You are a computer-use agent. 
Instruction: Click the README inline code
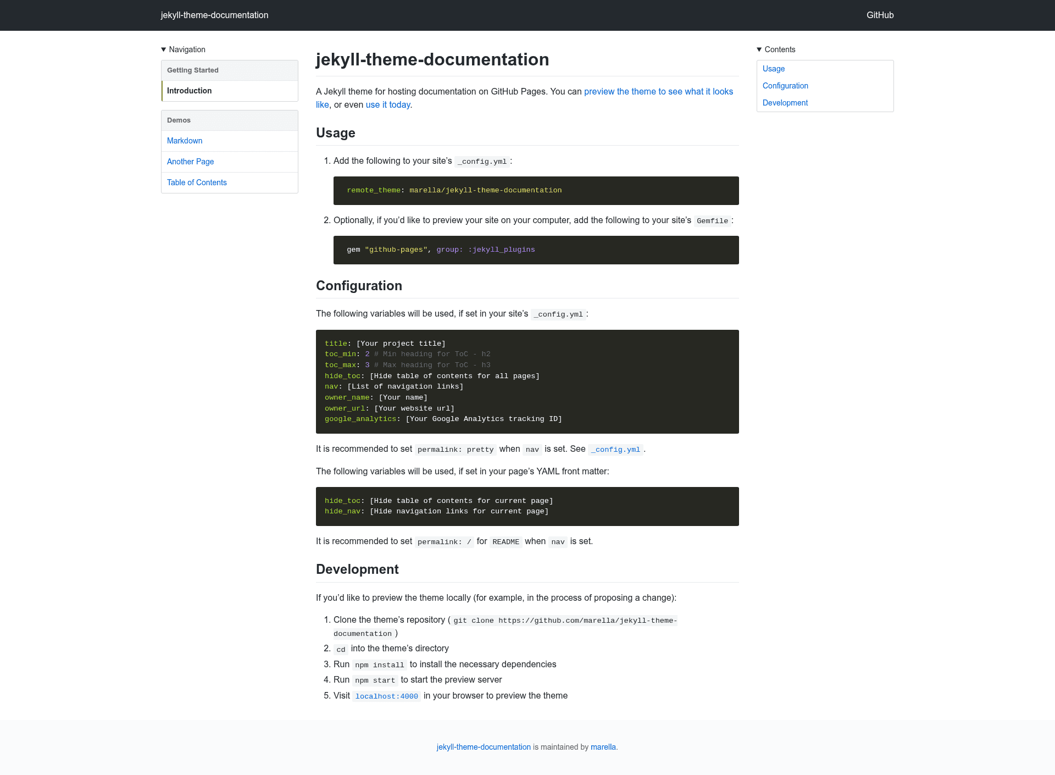(506, 542)
